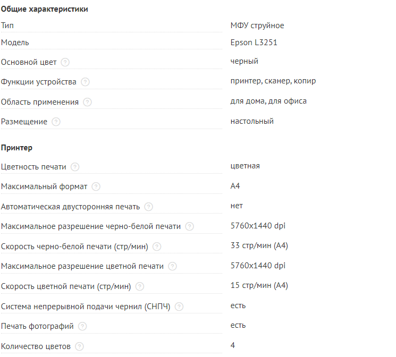396x357 pixels.
Task: Click question mark near Цветность печати
Action: coord(75,167)
